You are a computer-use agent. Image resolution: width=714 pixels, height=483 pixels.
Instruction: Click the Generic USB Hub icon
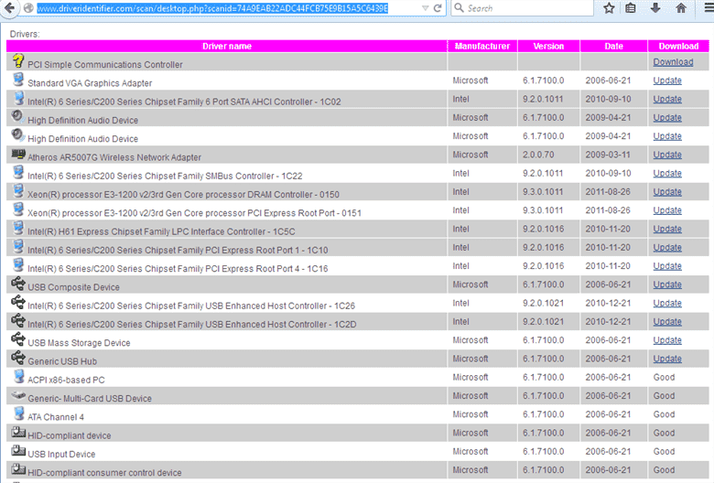[x=18, y=359]
